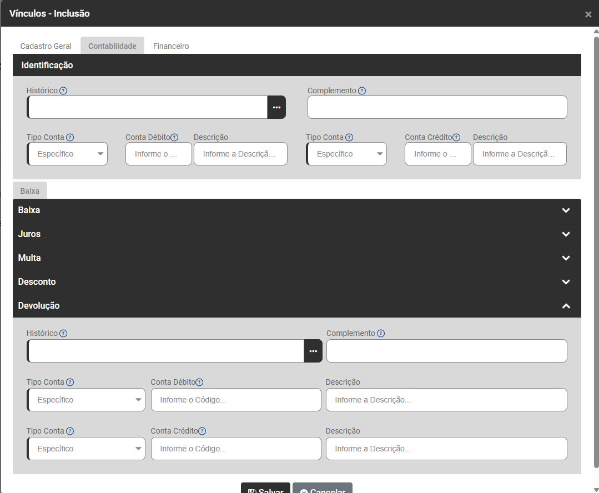Focus Descrição field of Devolução credit row
This screenshot has height=493, width=599.
(x=446, y=449)
